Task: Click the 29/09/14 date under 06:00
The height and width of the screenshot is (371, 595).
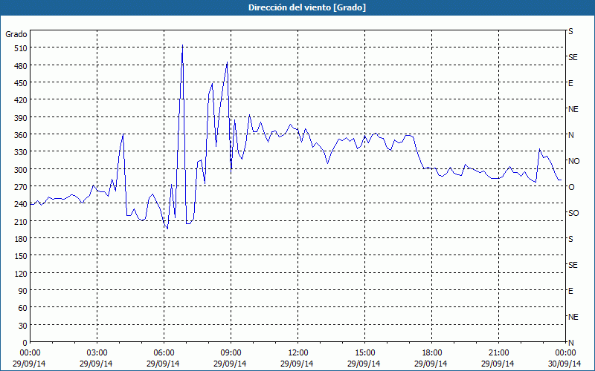Action: 163,364
